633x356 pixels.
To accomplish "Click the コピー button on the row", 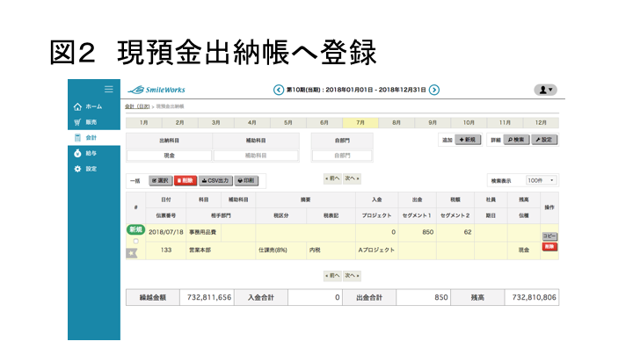I will tap(549, 236).
